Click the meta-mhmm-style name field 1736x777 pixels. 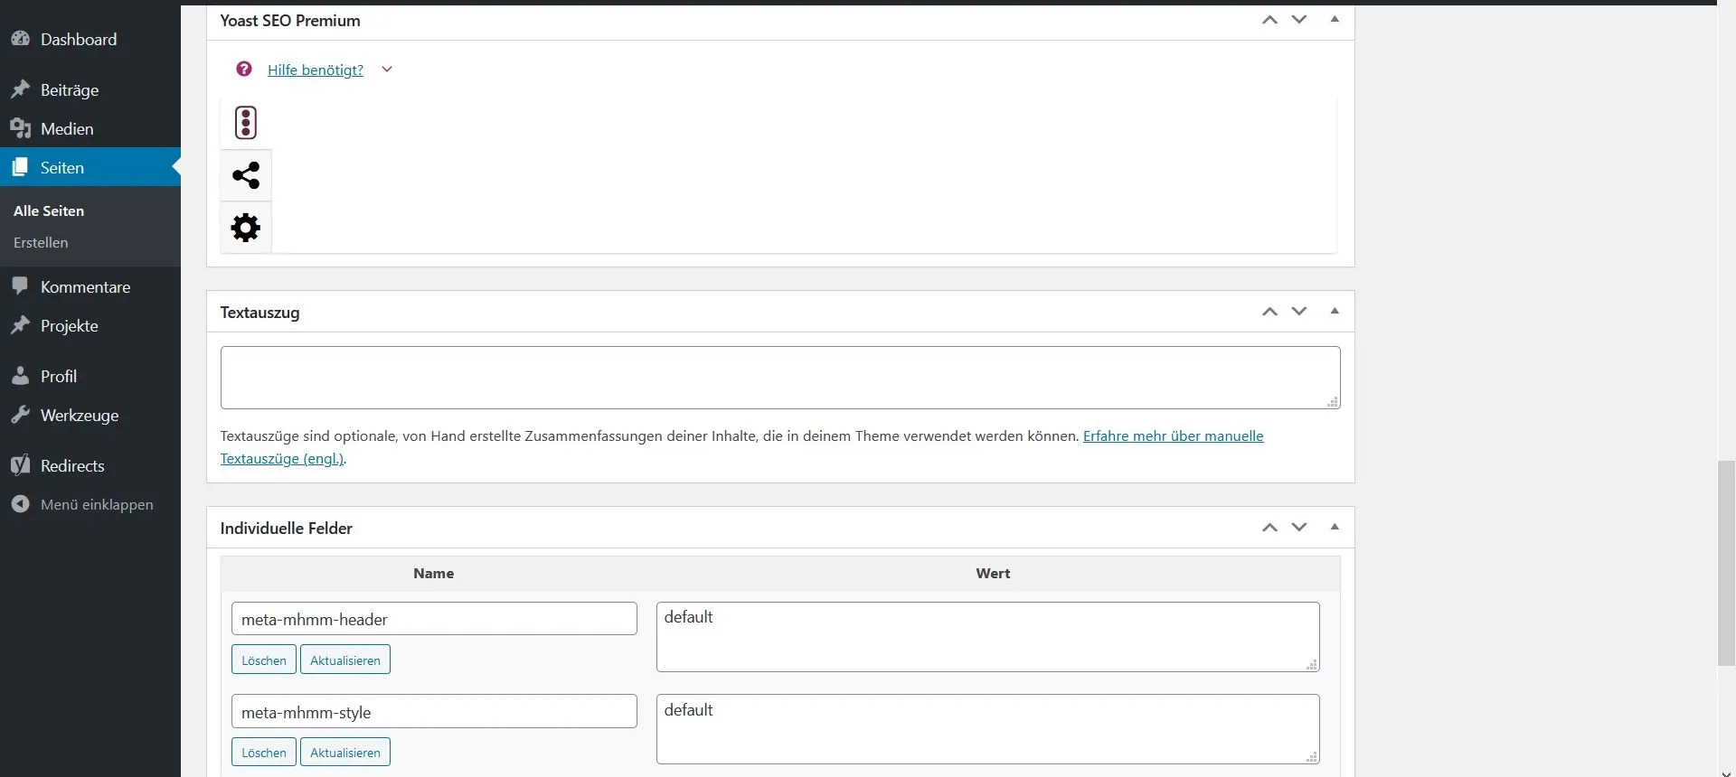[x=434, y=711]
